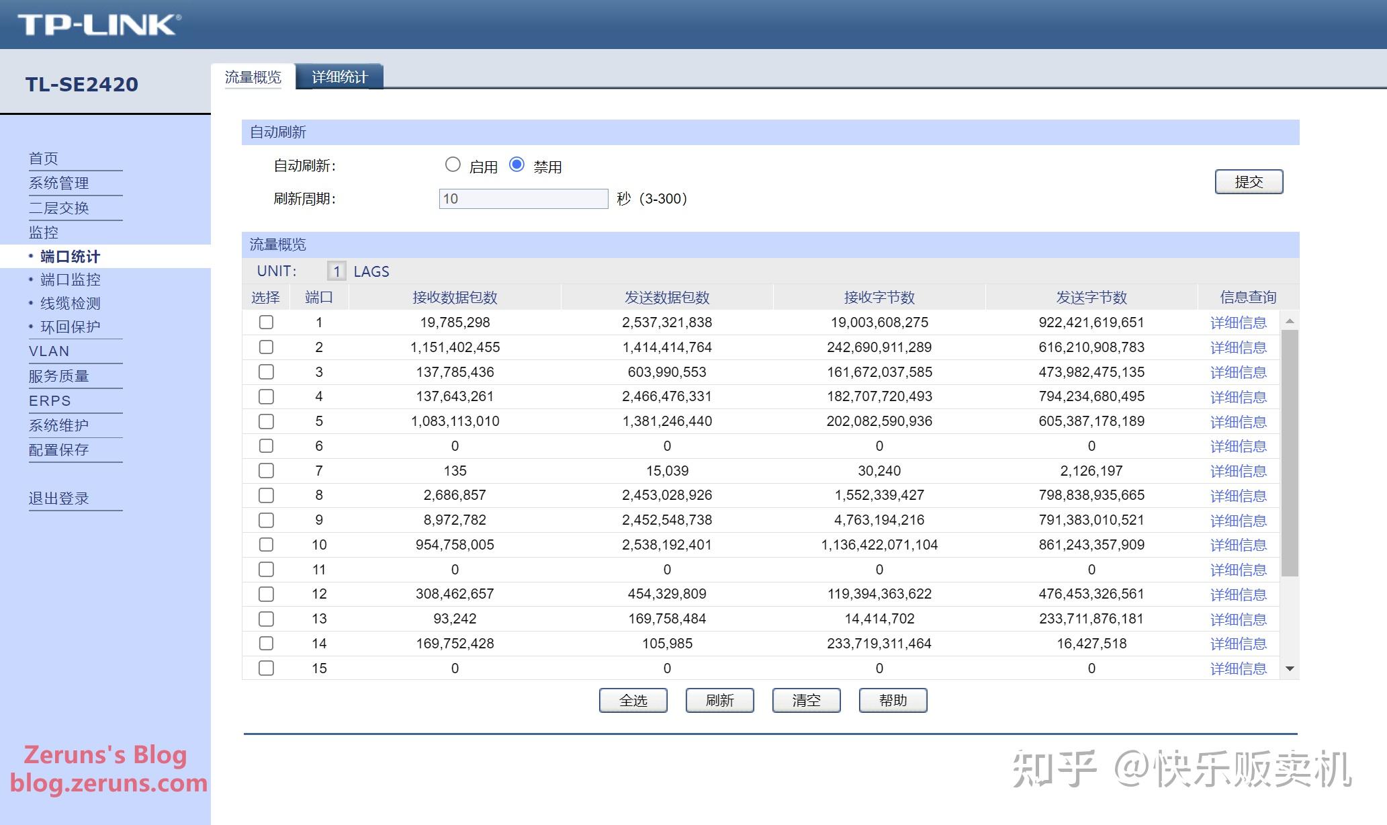Check the box for port 1
1387x825 pixels.
(x=266, y=322)
